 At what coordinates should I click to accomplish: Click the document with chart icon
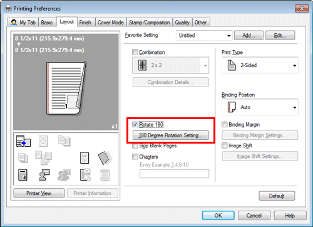tap(23, 175)
